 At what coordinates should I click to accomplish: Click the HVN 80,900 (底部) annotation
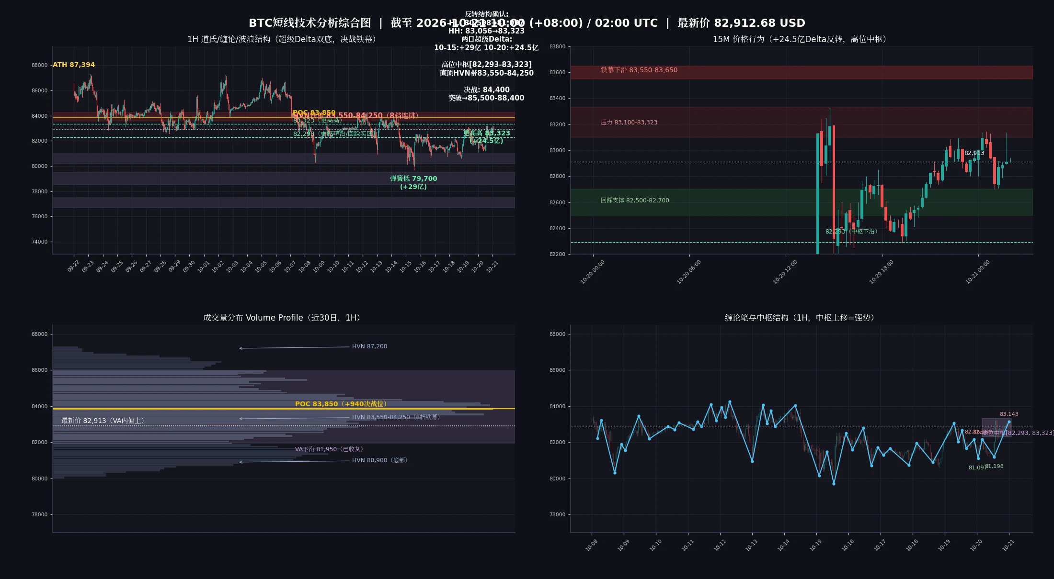coord(381,460)
